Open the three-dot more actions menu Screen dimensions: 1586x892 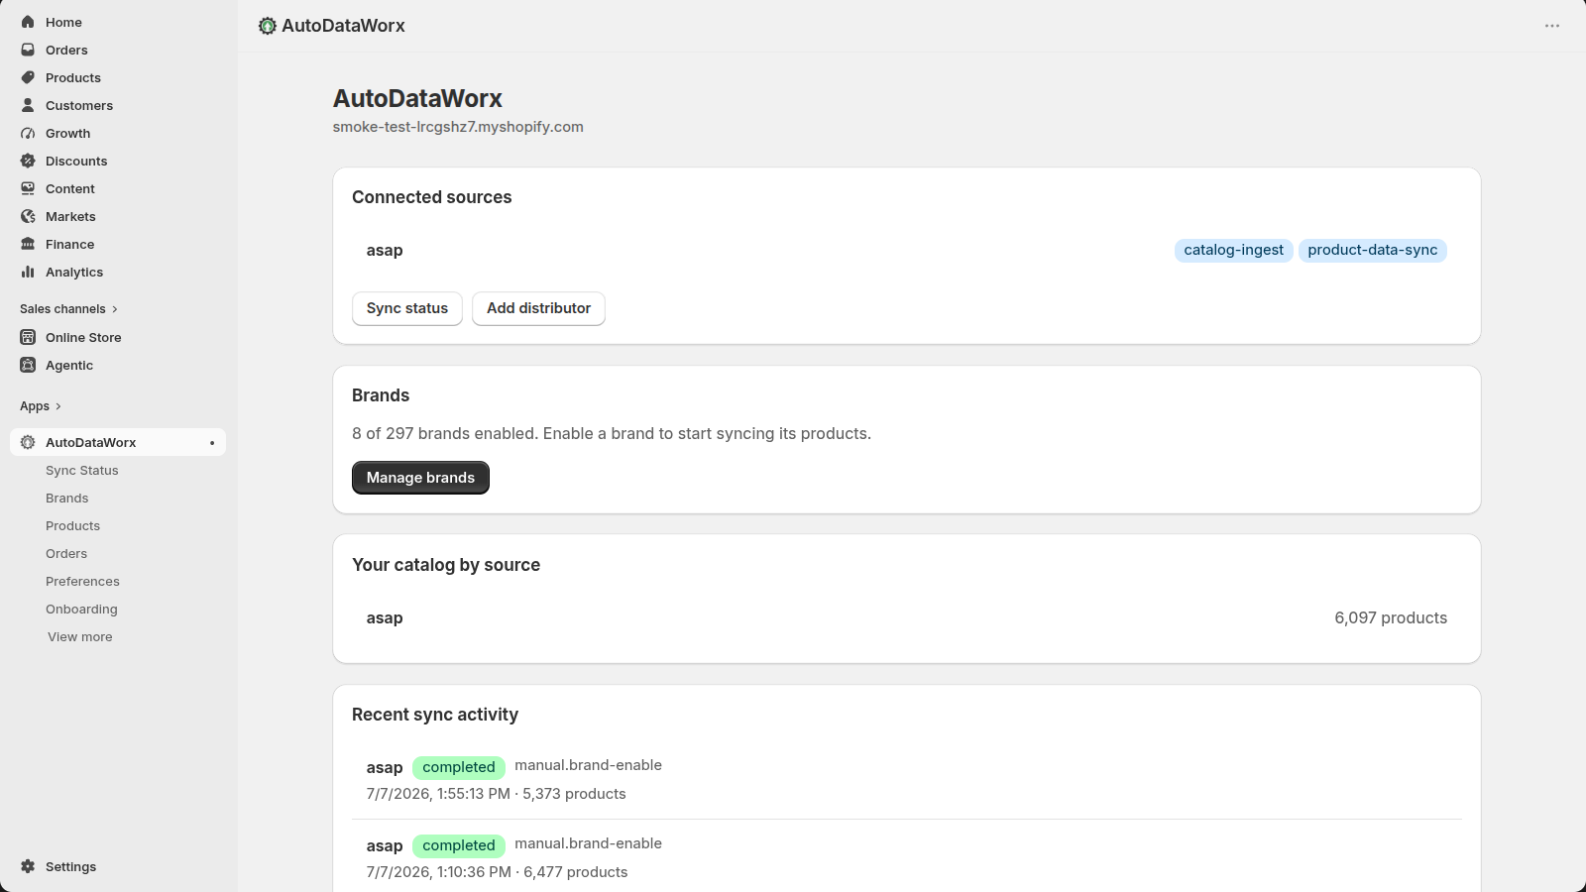pos(1552,26)
